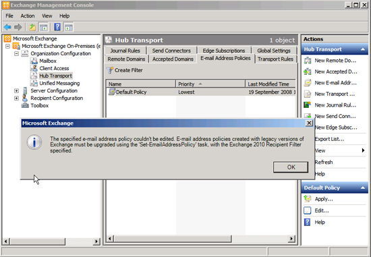The width and height of the screenshot is (371, 257).
Task: Open the View submenu arrow in Actions
Action: tap(363, 150)
